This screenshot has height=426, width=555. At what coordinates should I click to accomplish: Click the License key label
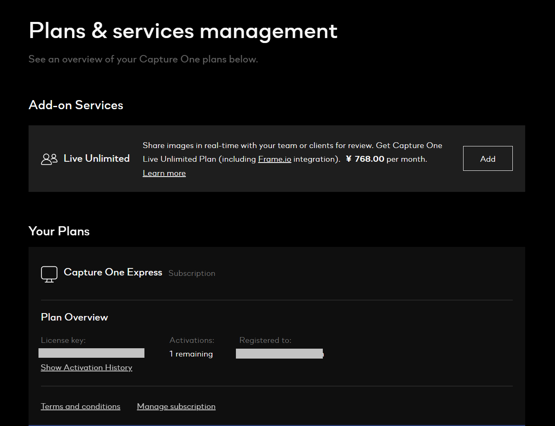coord(63,340)
